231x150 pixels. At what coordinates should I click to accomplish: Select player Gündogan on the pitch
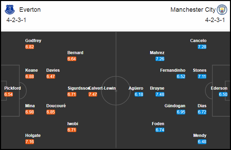coord(175,106)
